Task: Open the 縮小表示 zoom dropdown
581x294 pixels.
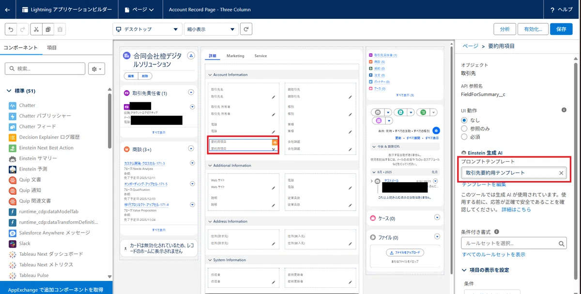Action: (211, 29)
